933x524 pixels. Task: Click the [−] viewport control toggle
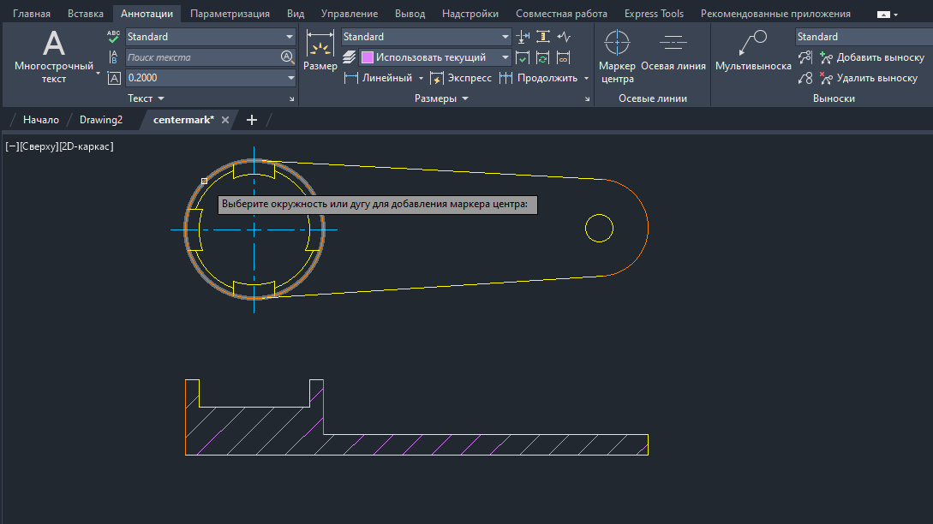pyautogui.click(x=12, y=146)
